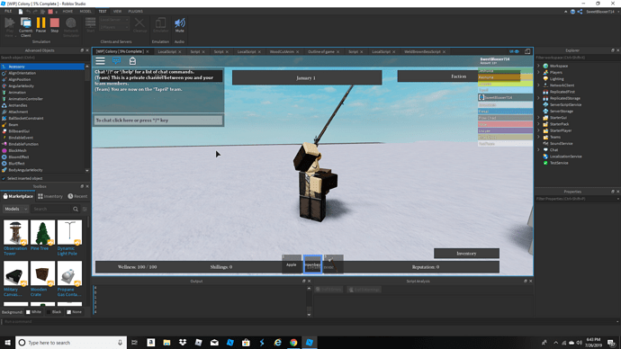The width and height of the screenshot is (621, 349).
Task: Select the Apple hotbar slot
Action: click(292, 264)
